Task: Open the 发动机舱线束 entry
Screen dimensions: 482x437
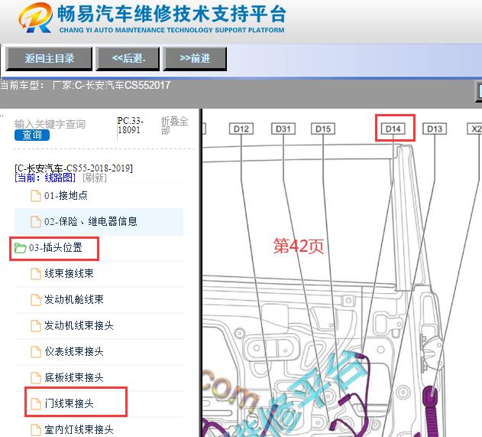Action: click(x=74, y=300)
